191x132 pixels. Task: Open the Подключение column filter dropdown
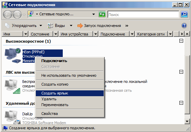click(132, 34)
